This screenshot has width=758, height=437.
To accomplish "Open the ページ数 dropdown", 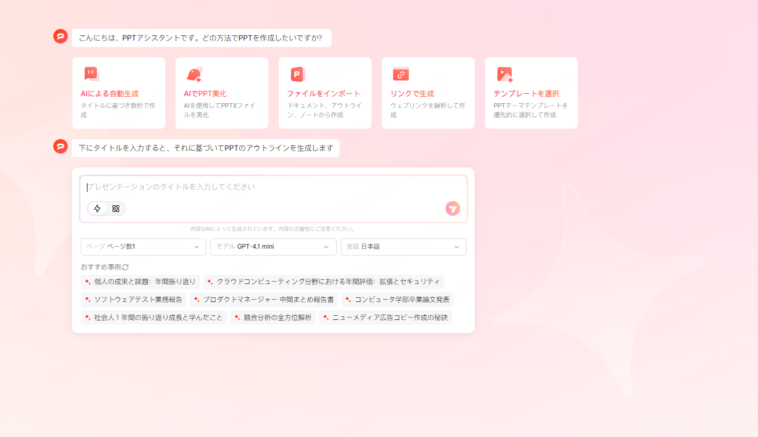I will point(143,247).
